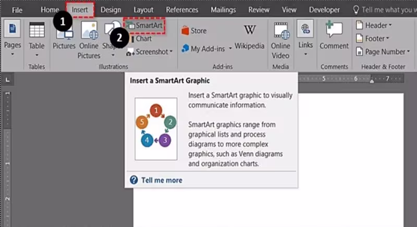Click the Wikipedia W icon
This screenshot has width=417, height=227.
coord(250,30)
